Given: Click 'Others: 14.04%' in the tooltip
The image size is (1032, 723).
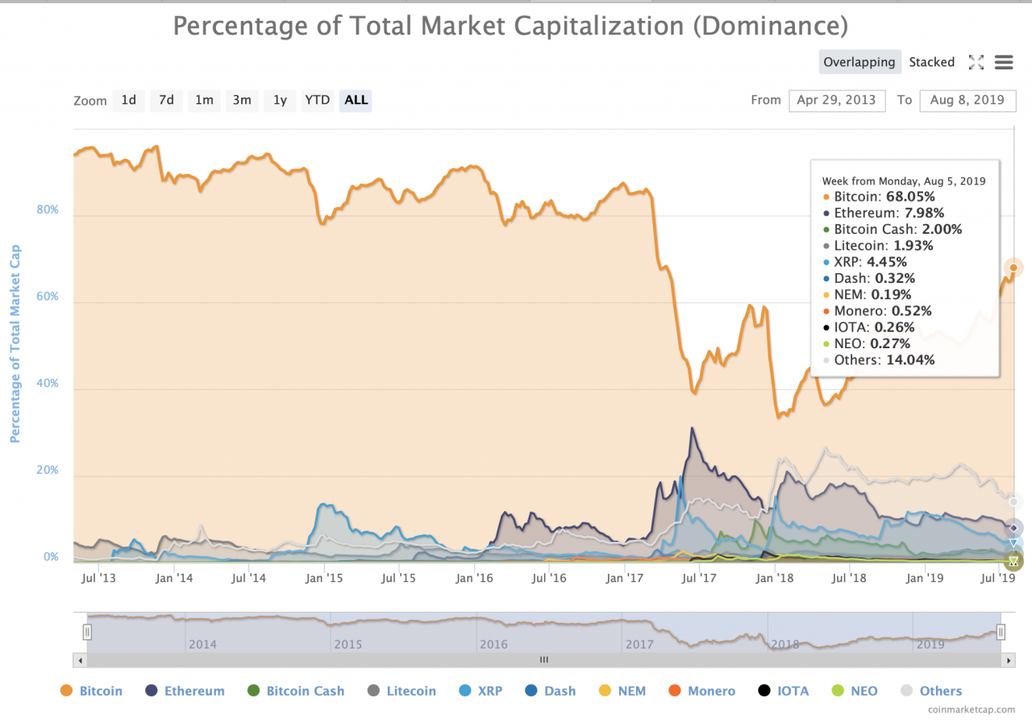Looking at the screenshot, I should point(884,360).
